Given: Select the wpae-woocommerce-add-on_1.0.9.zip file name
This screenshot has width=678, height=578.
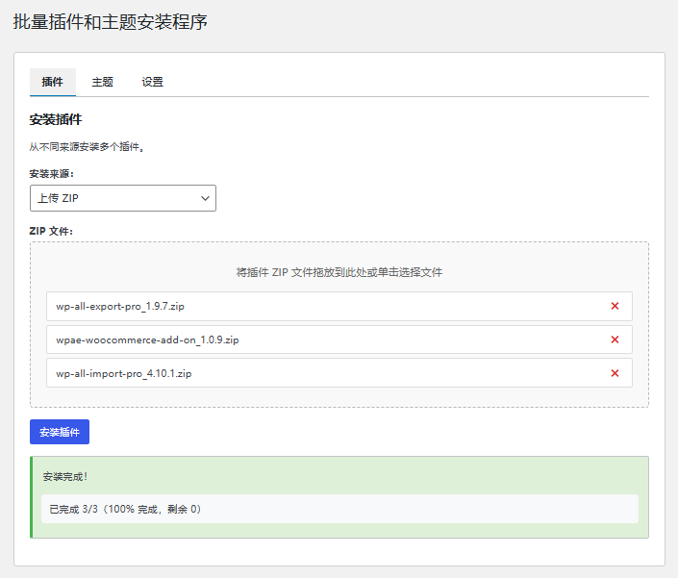Looking at the screenshot, I should [x=147, y=339].
